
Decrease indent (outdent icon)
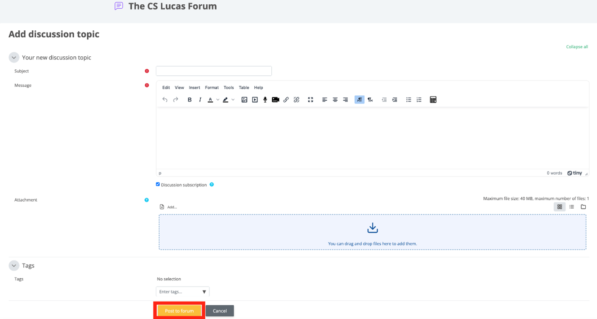pos(384,100)
